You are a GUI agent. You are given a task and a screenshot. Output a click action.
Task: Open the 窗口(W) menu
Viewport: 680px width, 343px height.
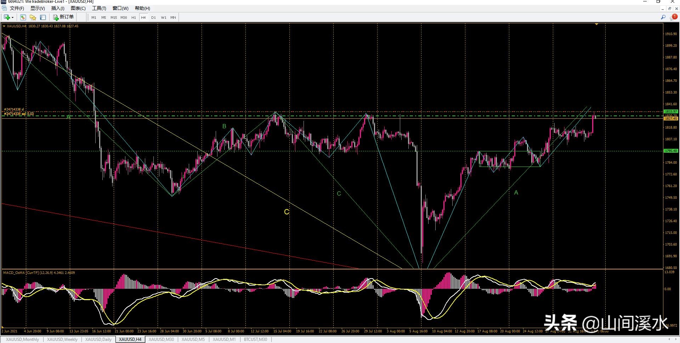tap(120, 8)
